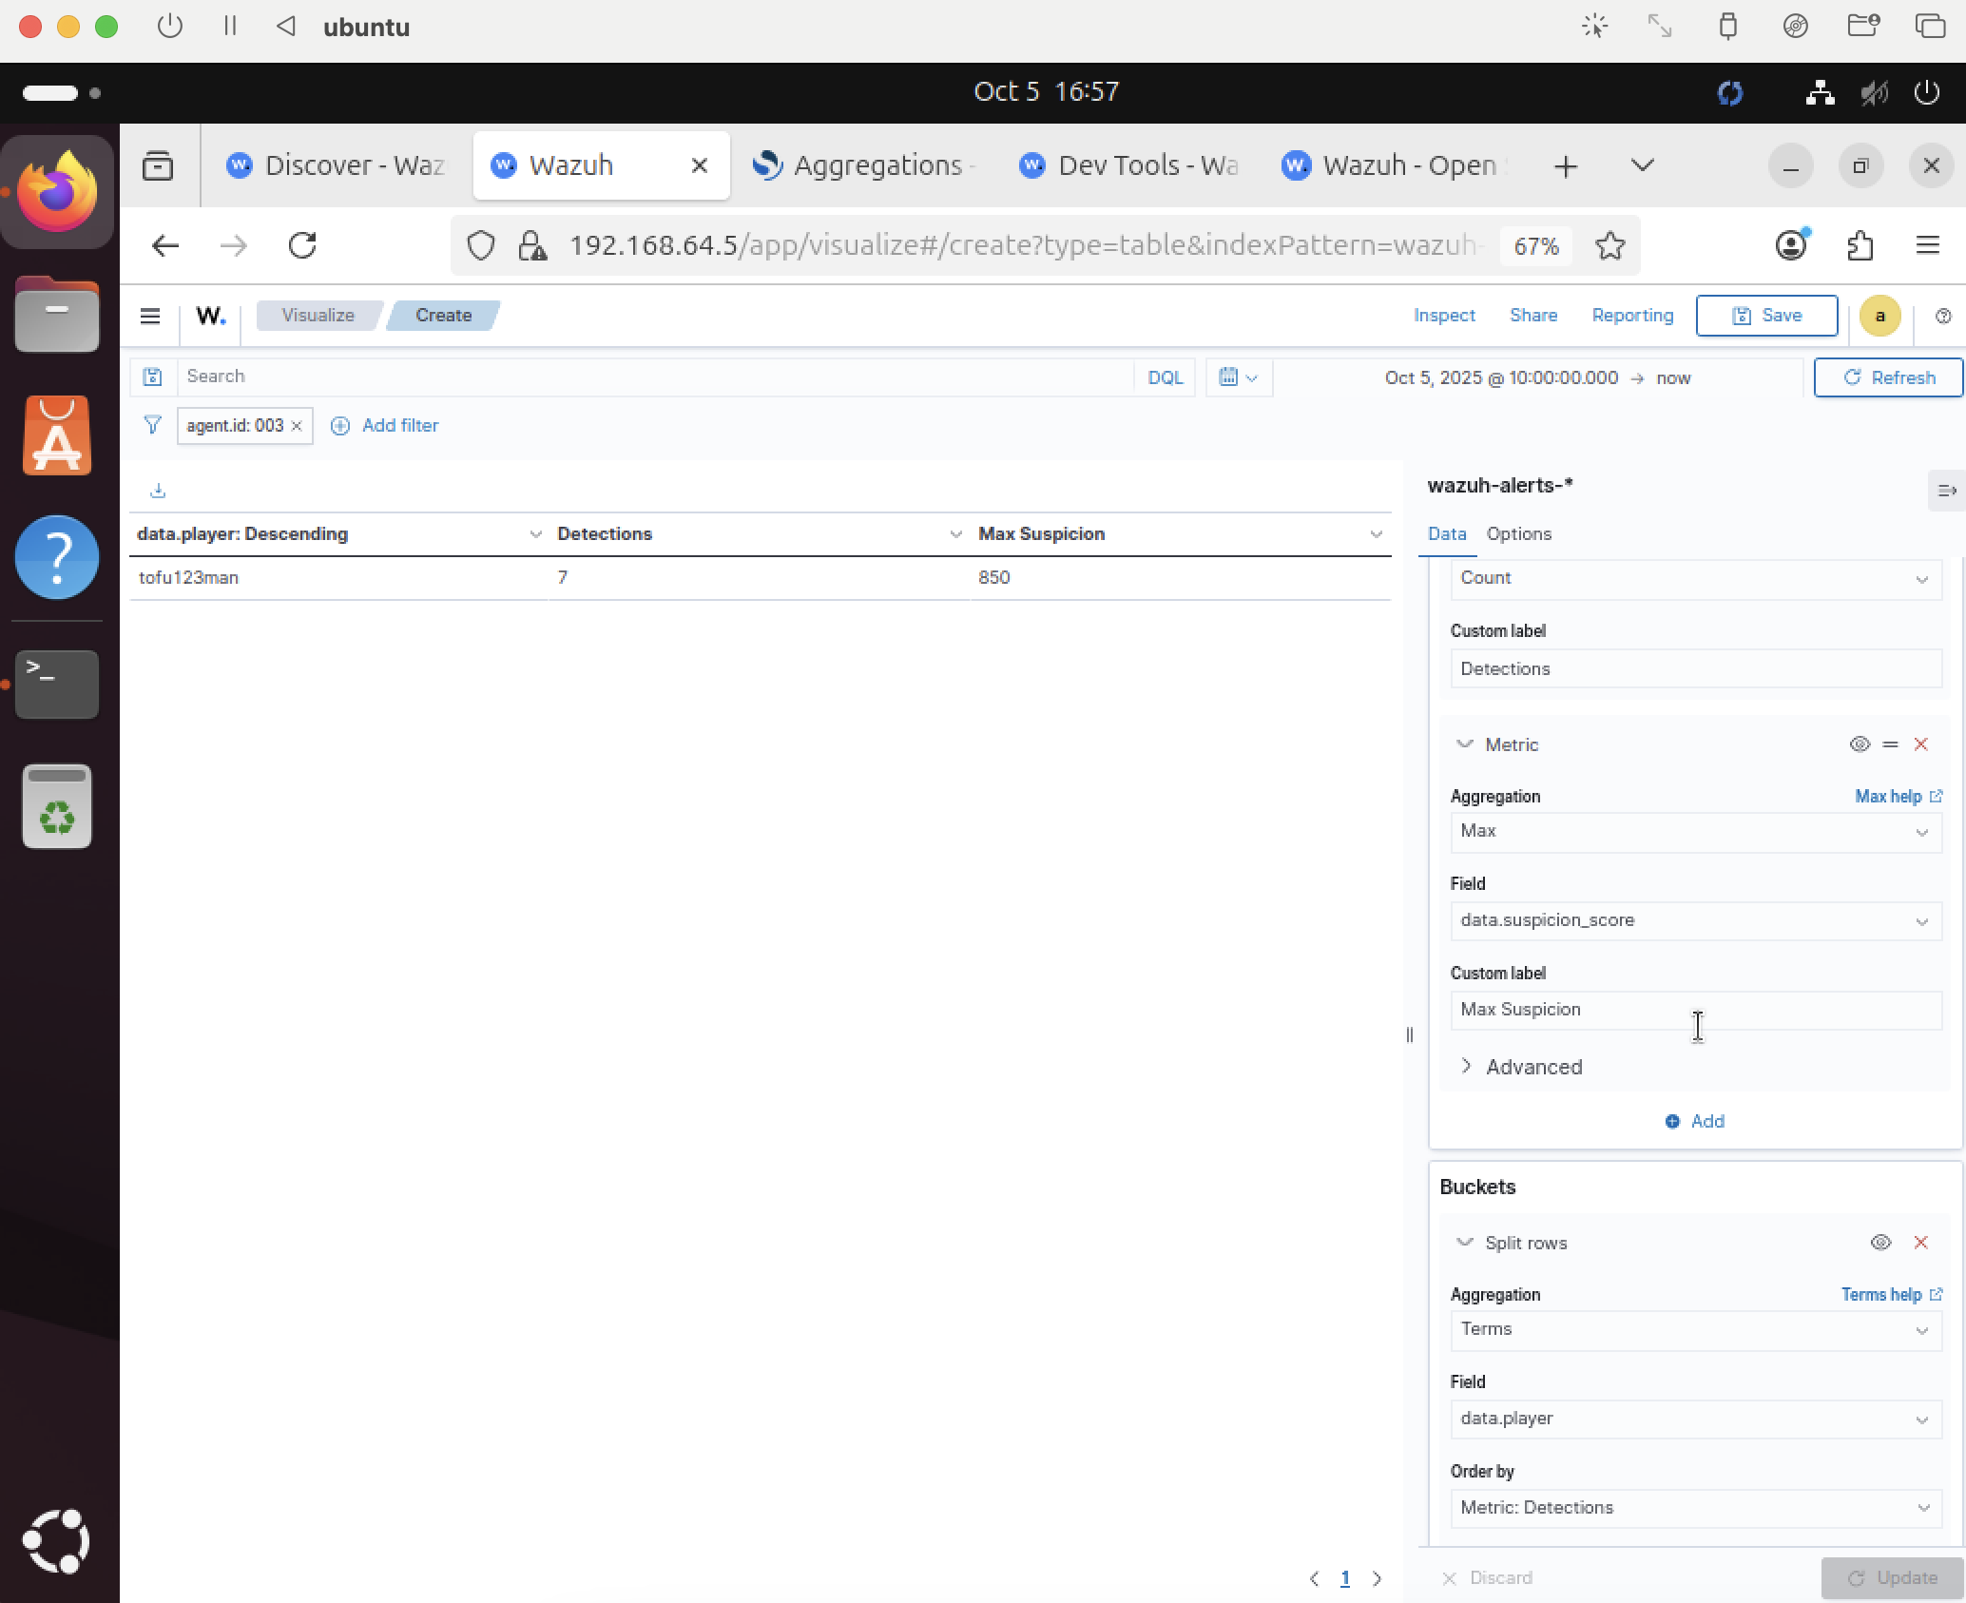Click the Wazuh logo home icon
Screen dimensions: 1966x1603
(x=210, y=316)
